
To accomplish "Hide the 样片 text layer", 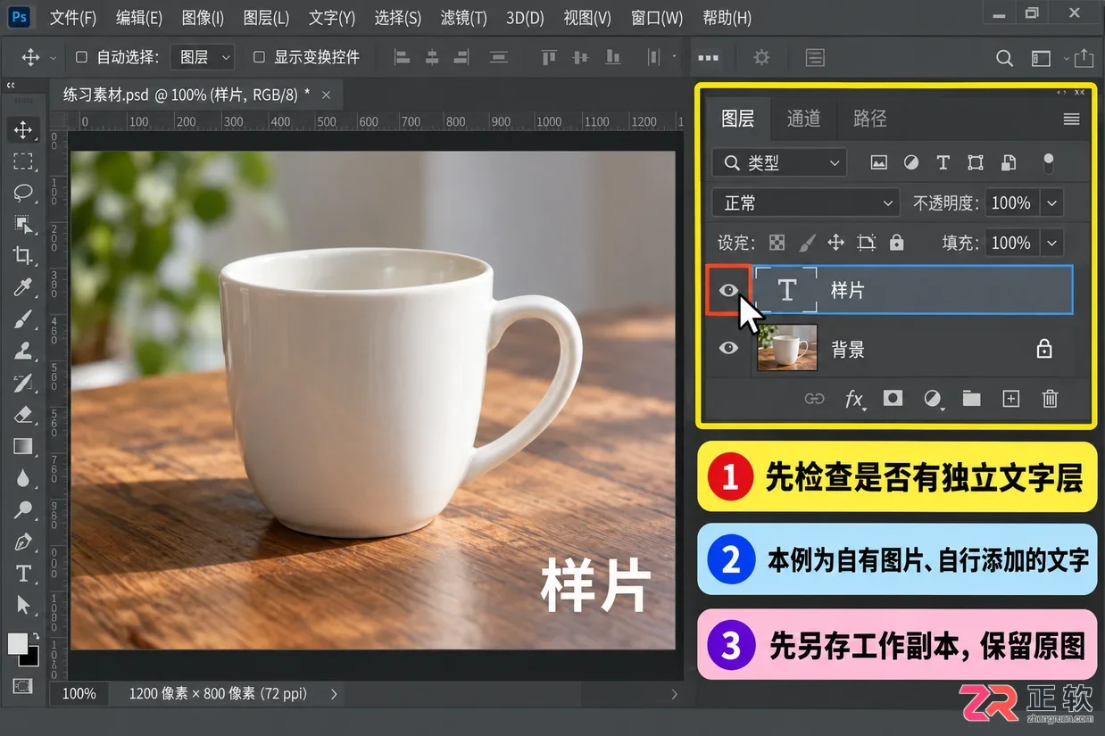I will click(x=728, y=290).
